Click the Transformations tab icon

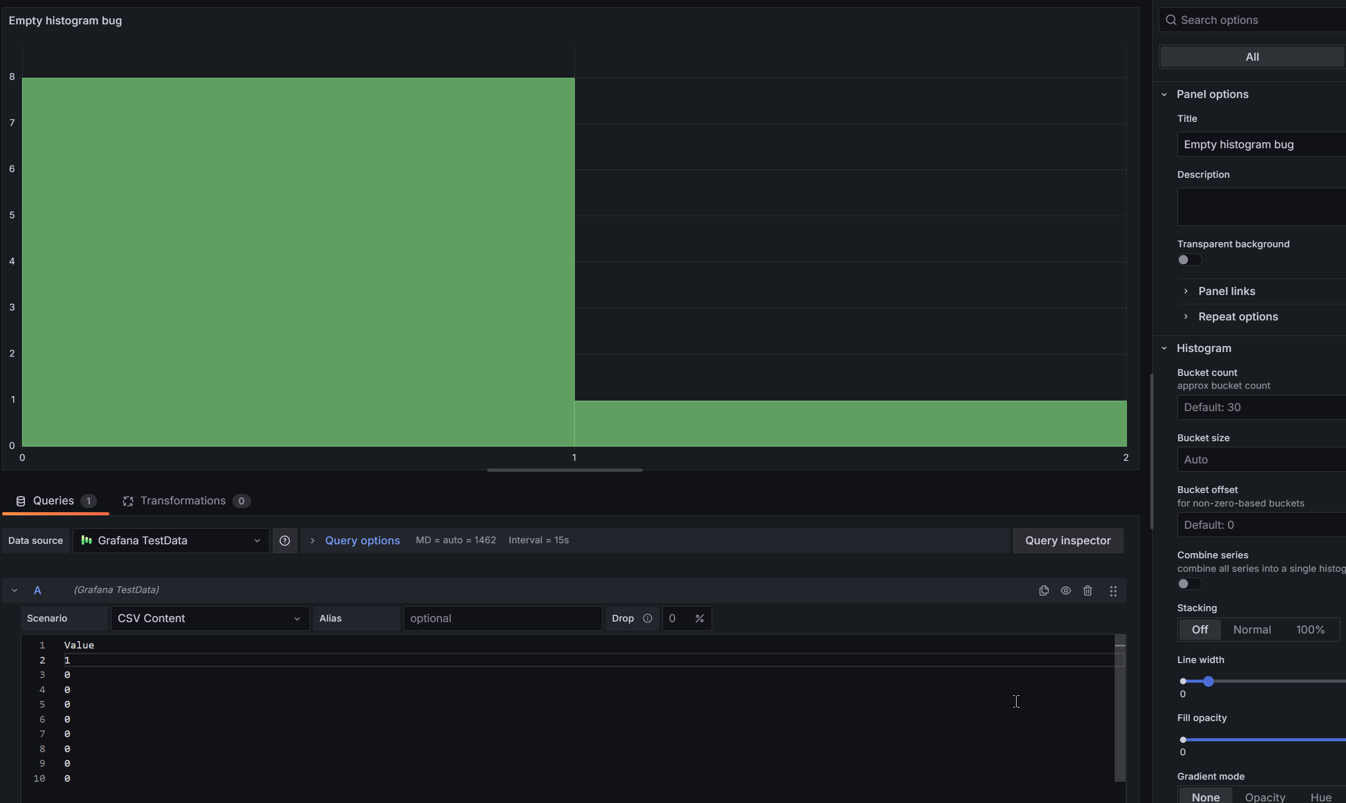click(128, 501)
